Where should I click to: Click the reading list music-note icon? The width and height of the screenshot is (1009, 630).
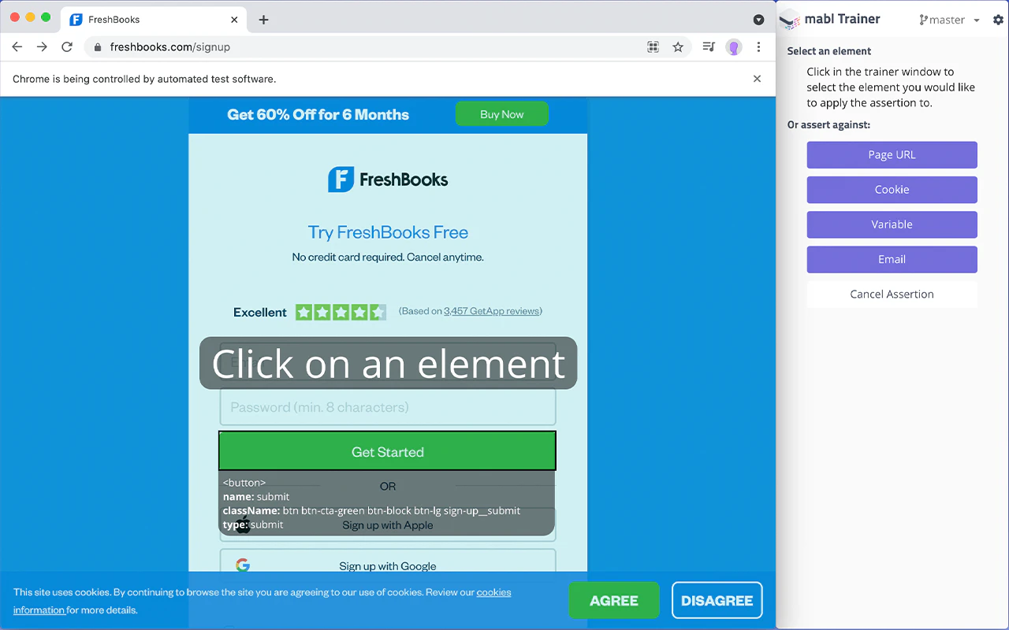tap(708, 46)
